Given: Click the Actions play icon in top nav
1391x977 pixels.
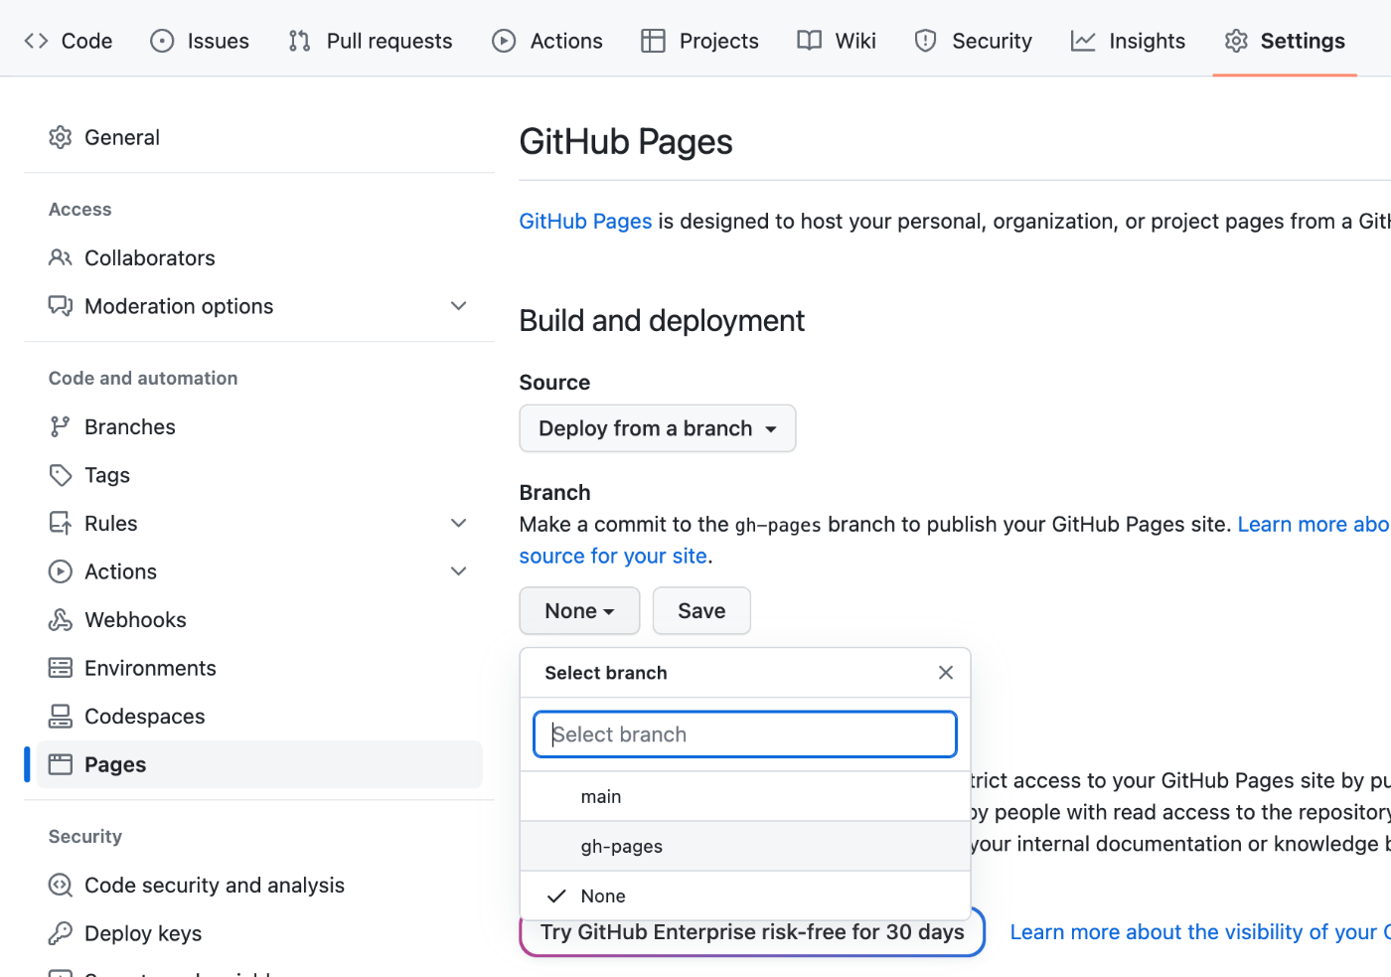Looking at the screenshot, I should [x=504, y=41].
